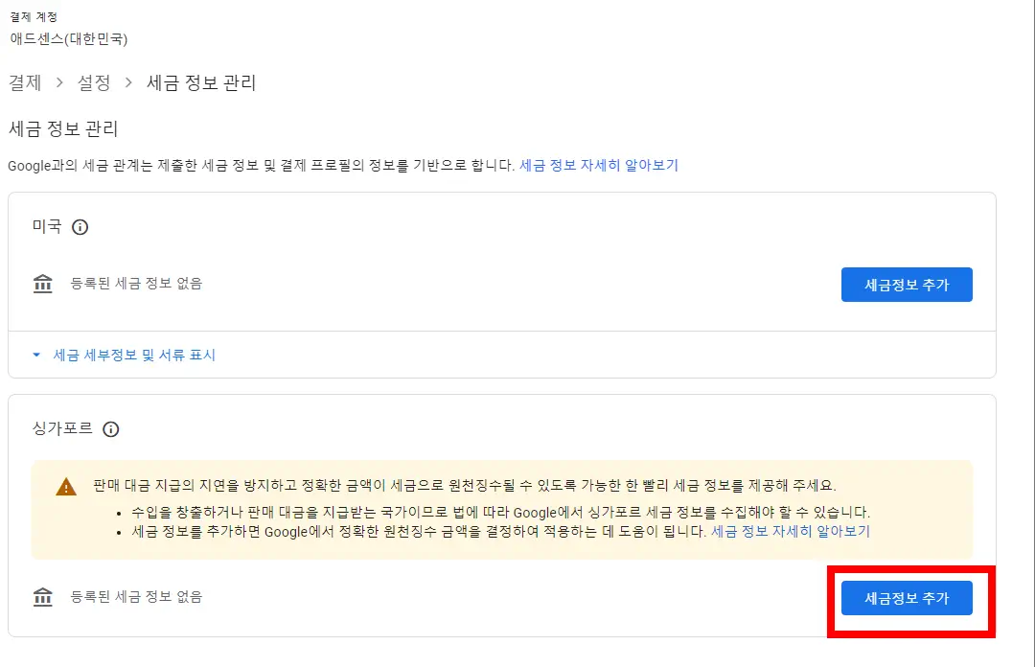Click the highlighted 세금정보 추가 for 싱가포르
Screen dimensions: 1035x667
pyautogui.click(x=907, y=597)
